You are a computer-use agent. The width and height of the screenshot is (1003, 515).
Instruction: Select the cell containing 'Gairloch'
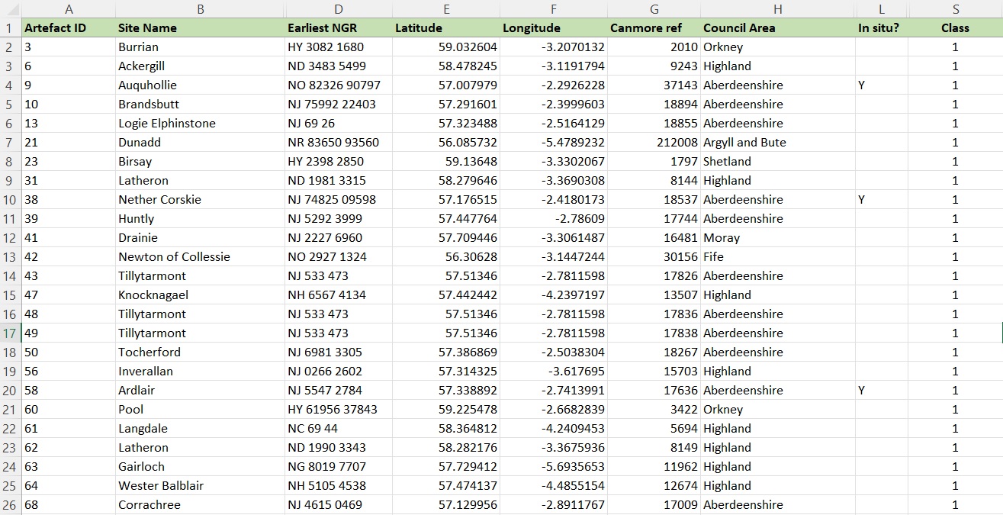click(200, 467)
